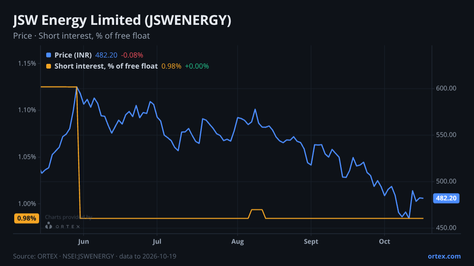The width and height of the screenshot is (474, 266).
Task: Click the orange Short interest legend swatch
Action: pos(49,66)
